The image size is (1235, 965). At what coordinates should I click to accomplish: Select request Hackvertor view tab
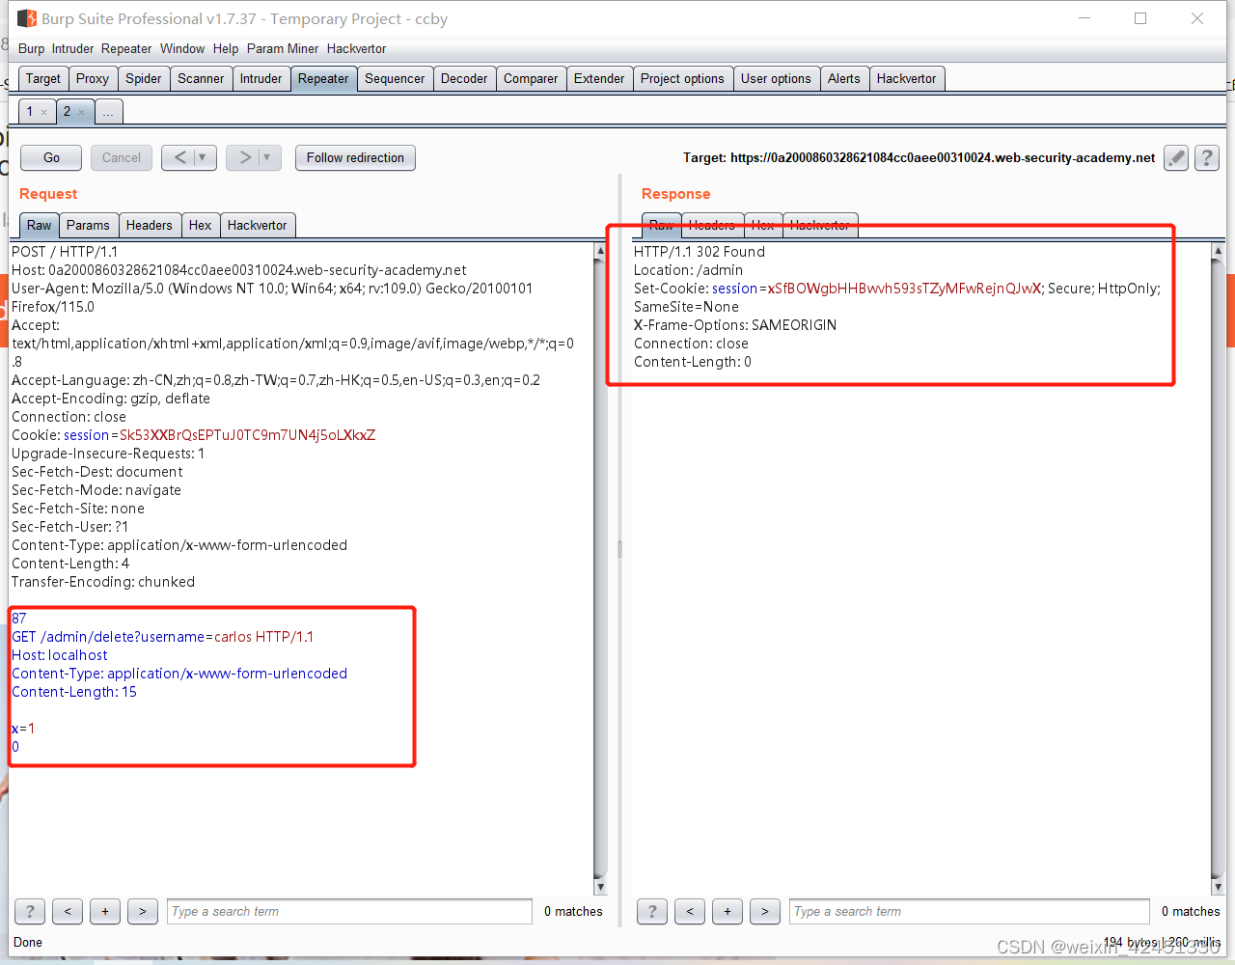pyautogui.click(x=258, y=225)
